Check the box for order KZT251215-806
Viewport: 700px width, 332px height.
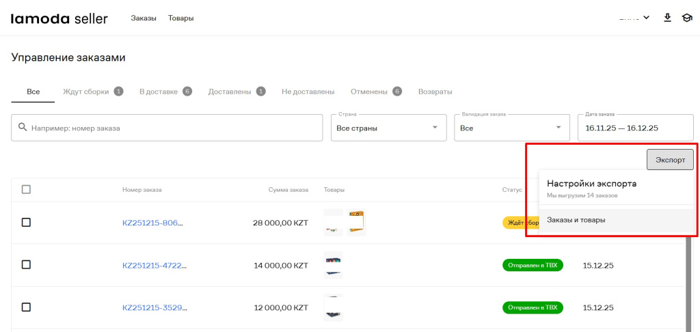(26, 223)
